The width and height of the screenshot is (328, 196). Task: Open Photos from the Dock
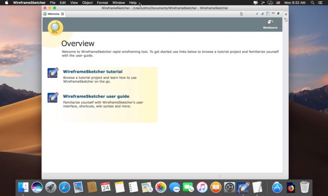pyautogui.click(x=161, y=187)
